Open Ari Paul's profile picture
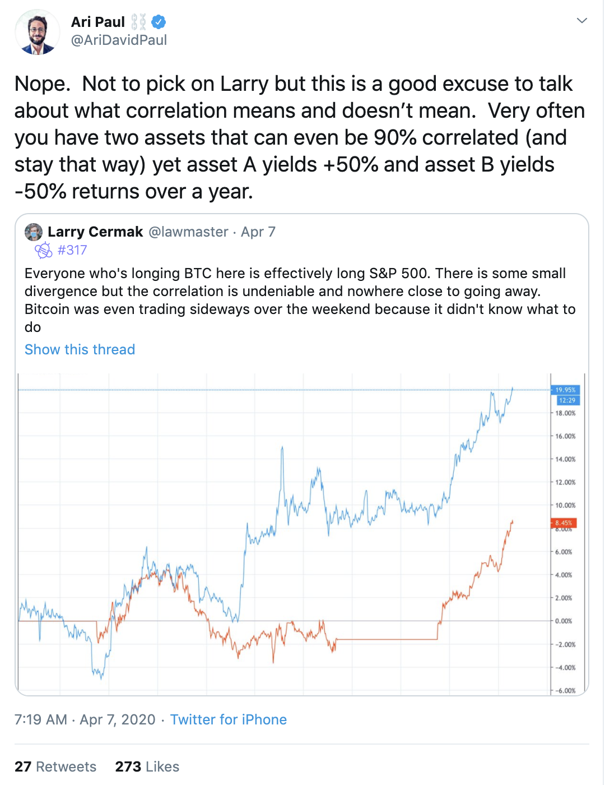Screen dimensions: 605x785 coord(37,32)
